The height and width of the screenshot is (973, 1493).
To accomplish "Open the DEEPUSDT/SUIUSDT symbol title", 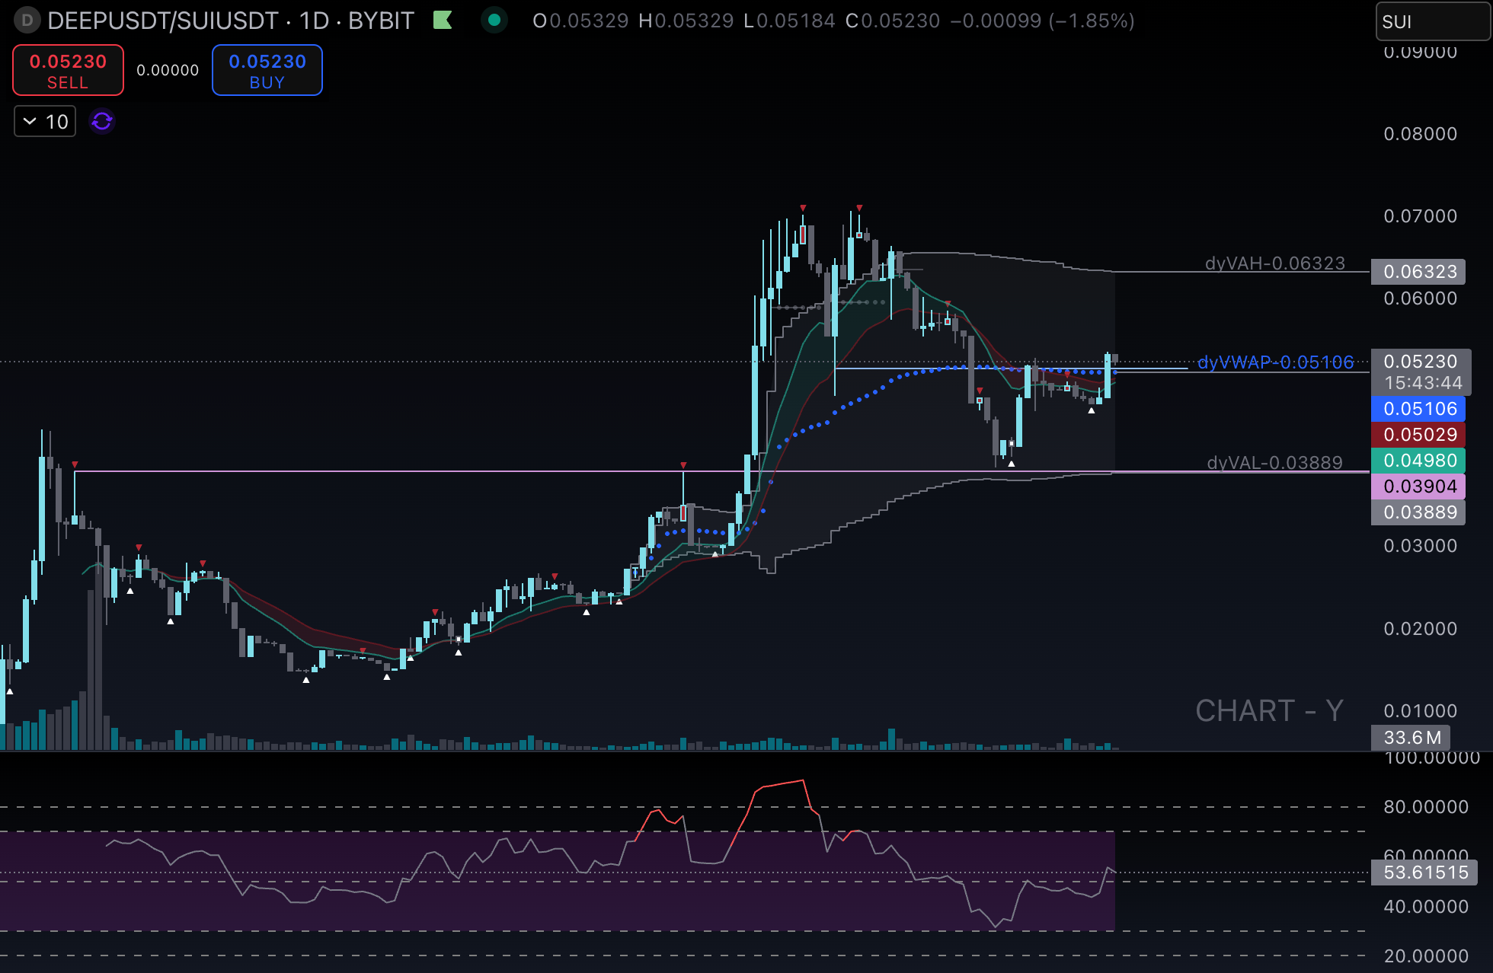I will pyautogui.click(x=162, y=21).
